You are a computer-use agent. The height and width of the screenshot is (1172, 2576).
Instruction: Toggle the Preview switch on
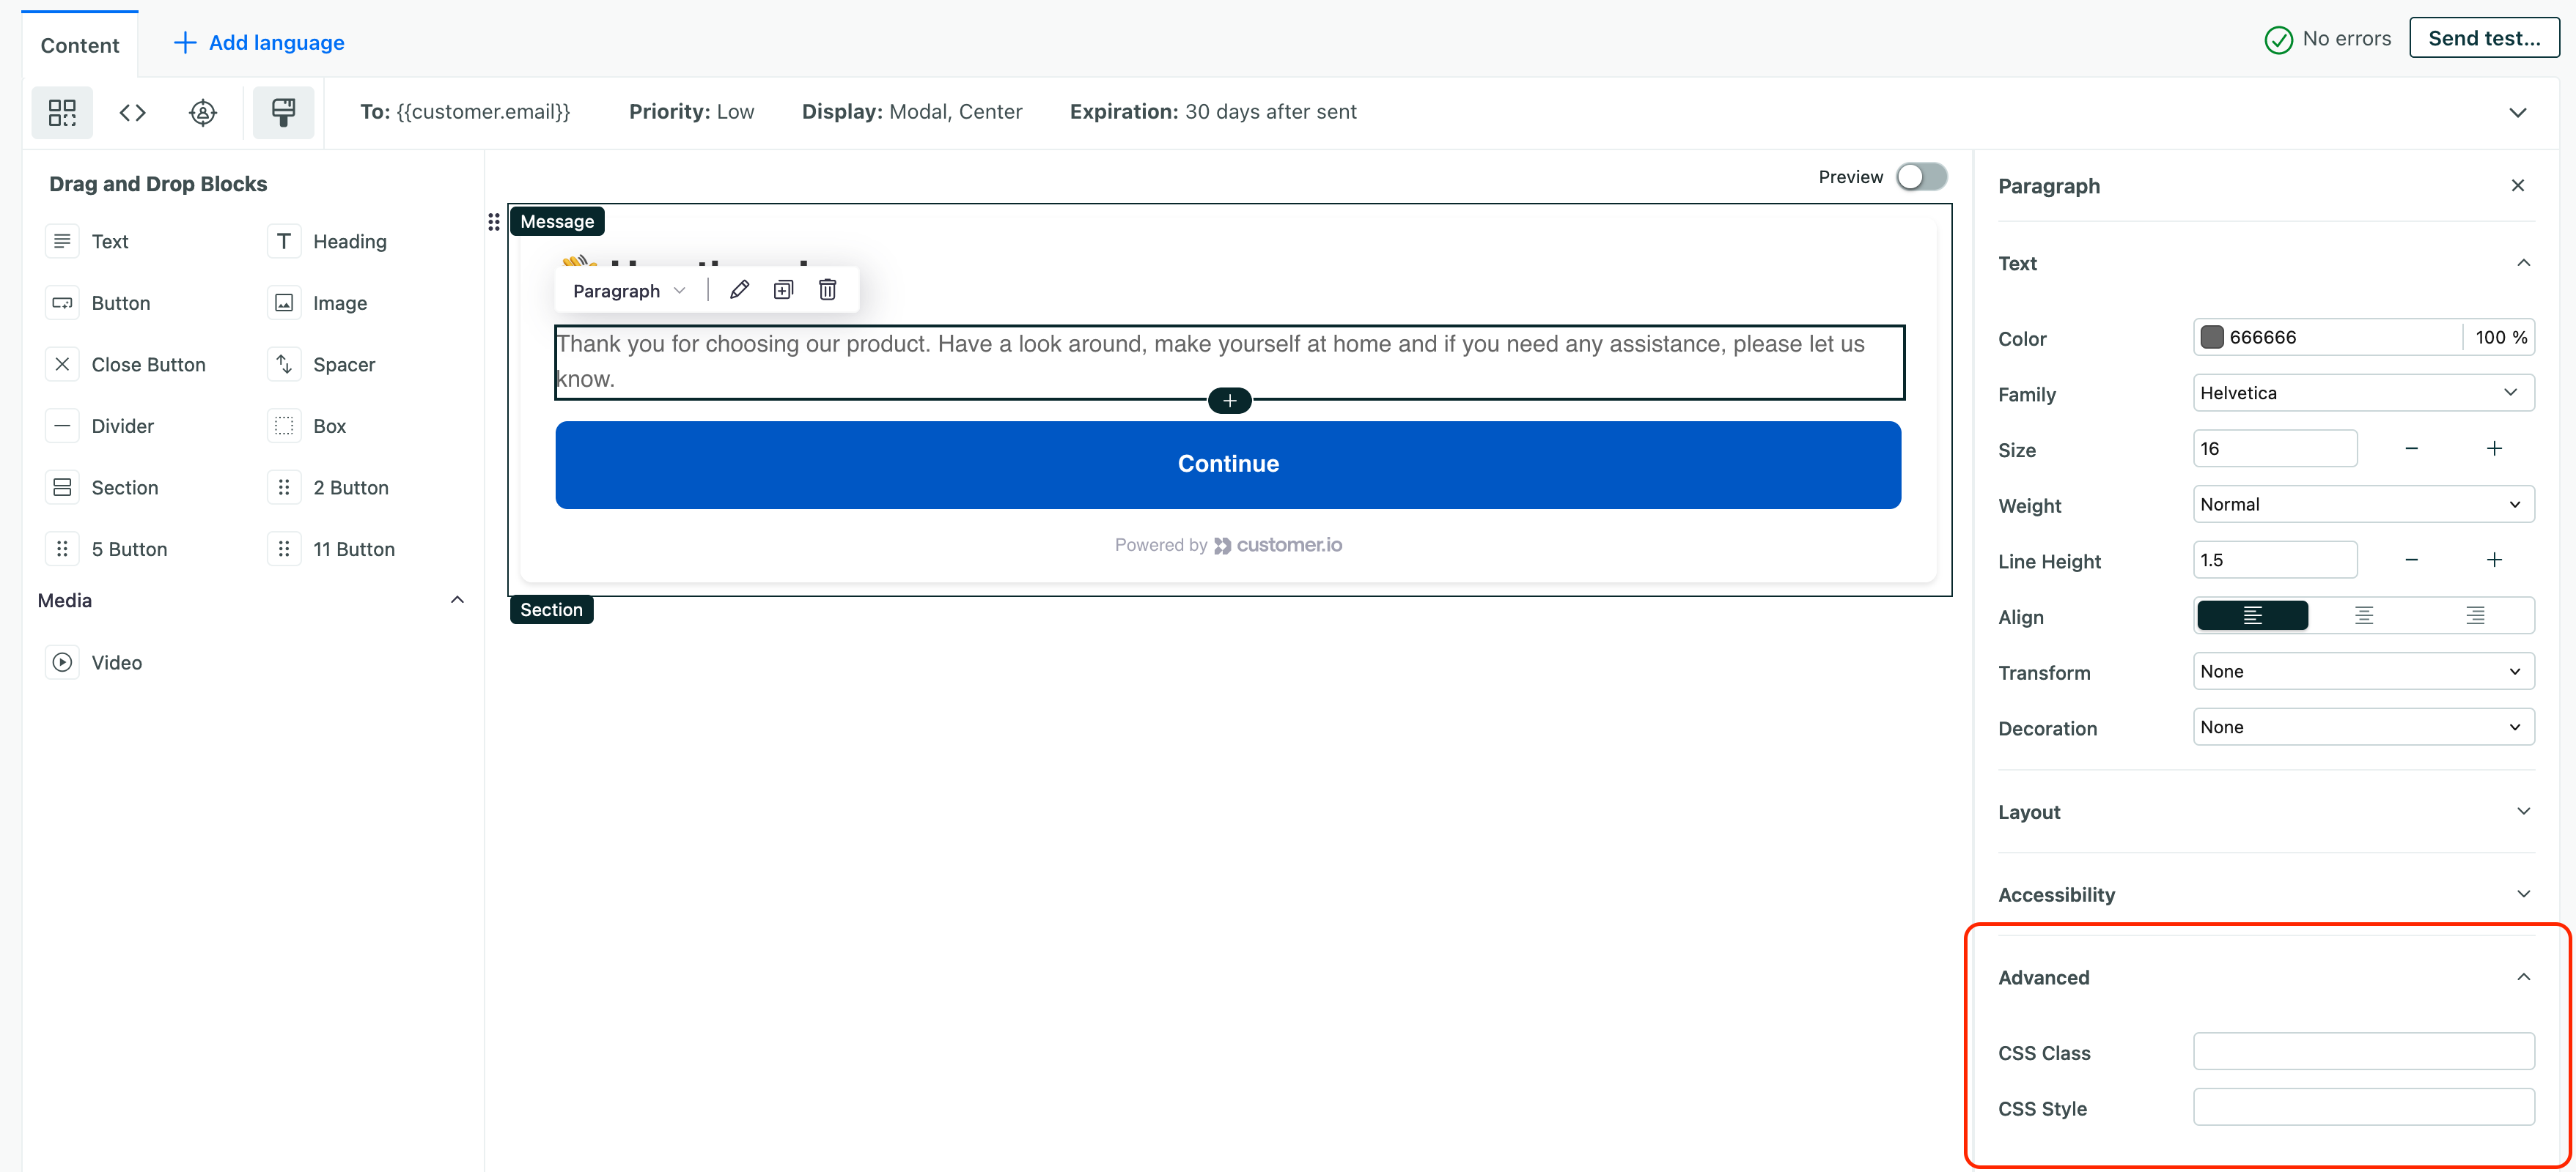point(1921,177)
